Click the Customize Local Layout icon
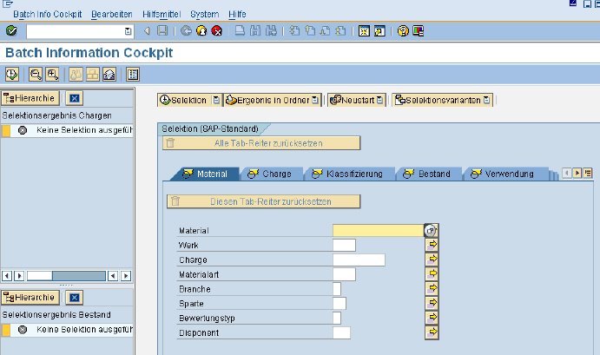The width and height of the screenshot is (600, 355). pos(419,30)
